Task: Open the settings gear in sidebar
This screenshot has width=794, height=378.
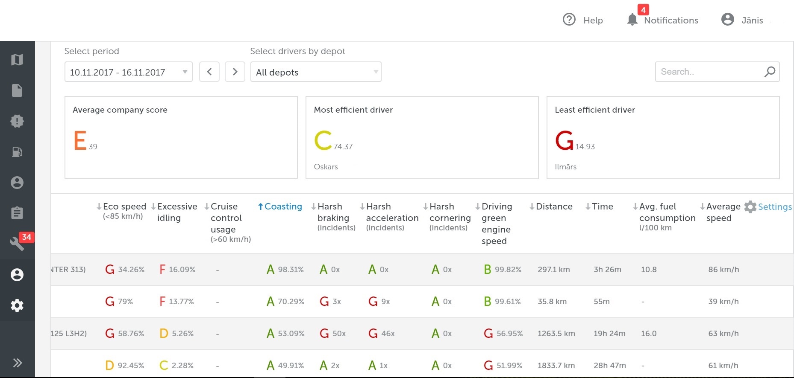Action: coord(17,305)
